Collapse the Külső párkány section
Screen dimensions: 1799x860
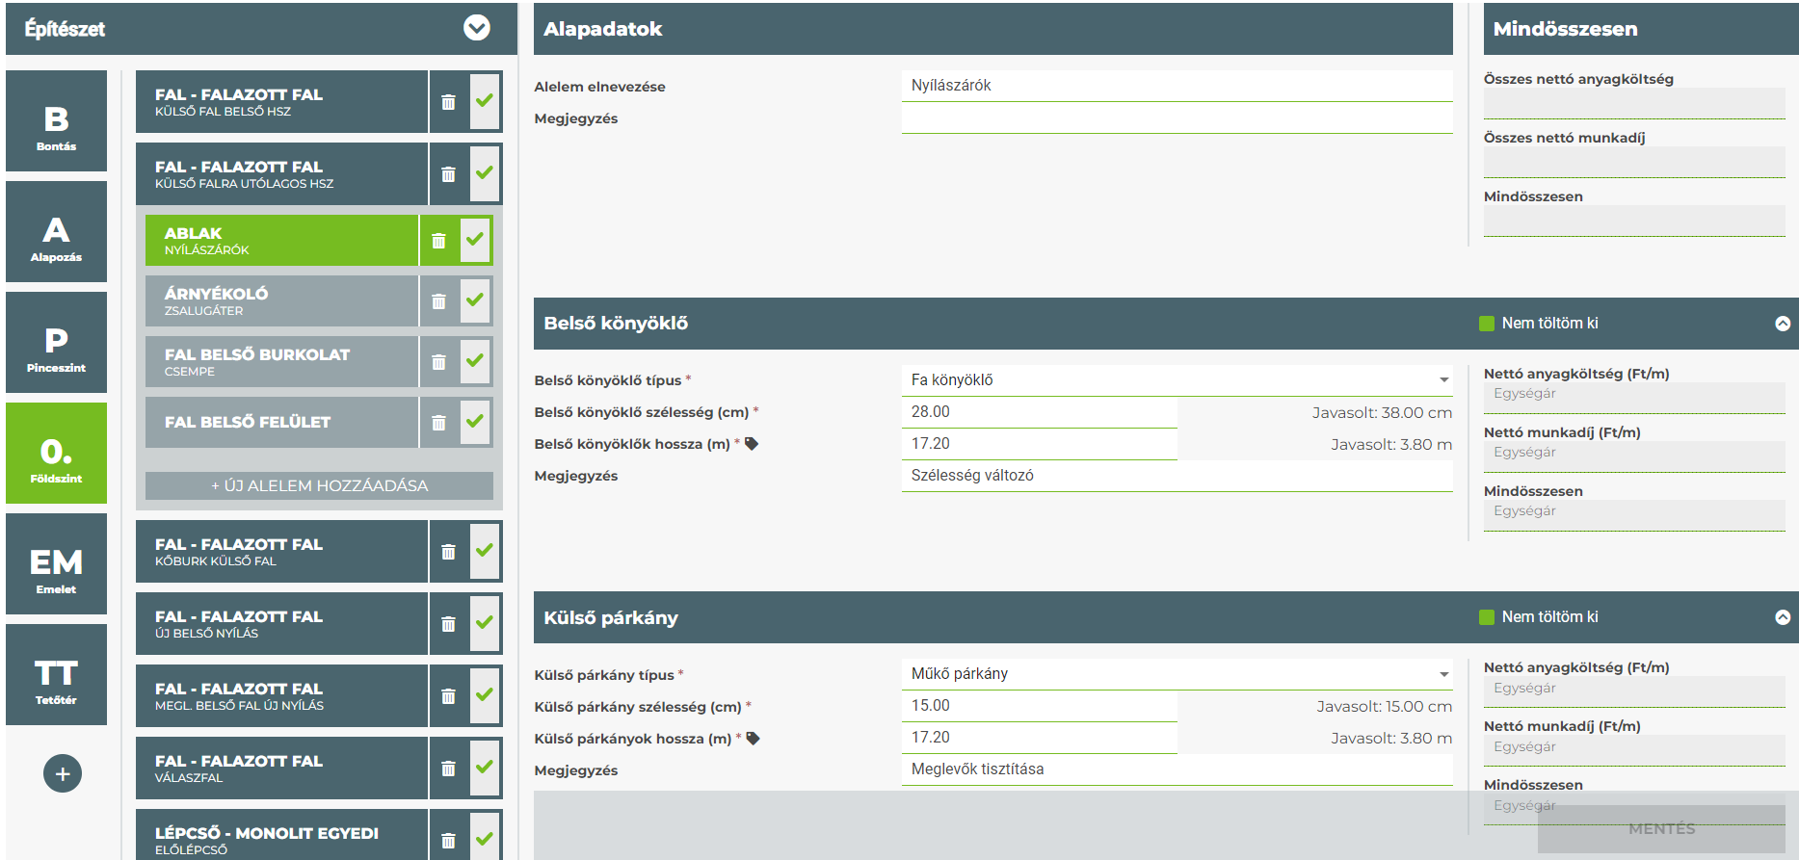pyautogui.click(x=1783, y=617)
